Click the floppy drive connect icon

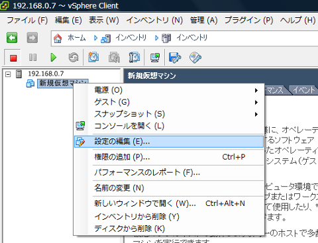click(175, 58)
